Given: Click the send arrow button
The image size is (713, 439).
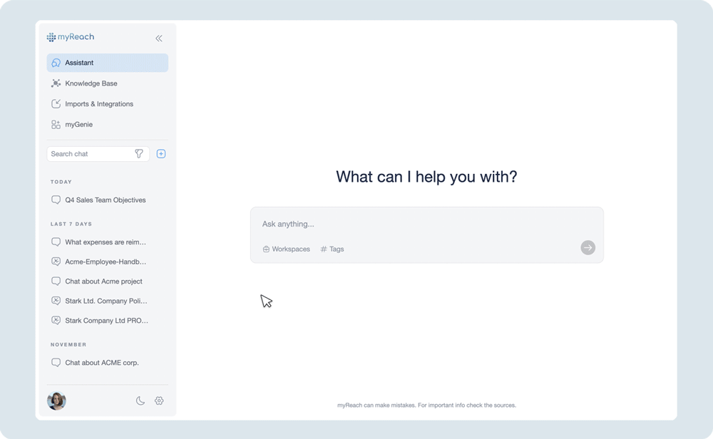Looking at the screenshot, I should pyautogui.click(x=587, y=247).
